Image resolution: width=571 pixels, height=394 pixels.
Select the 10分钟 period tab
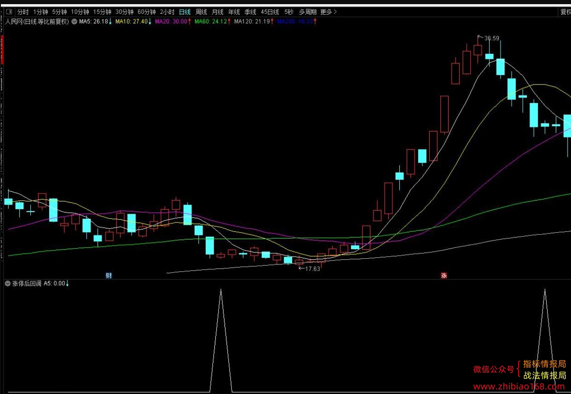(x=80, y=12)
